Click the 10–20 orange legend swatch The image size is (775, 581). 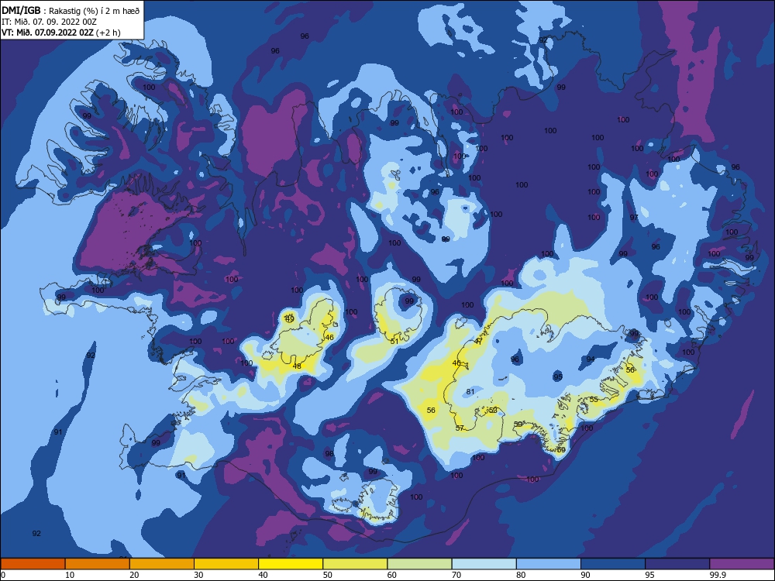click(x=98, y=564)
